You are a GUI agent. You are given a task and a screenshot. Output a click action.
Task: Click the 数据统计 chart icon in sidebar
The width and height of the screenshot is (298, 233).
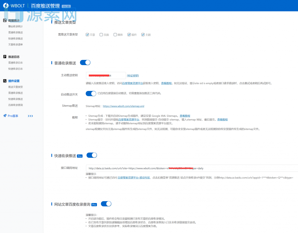click(5, 20)
